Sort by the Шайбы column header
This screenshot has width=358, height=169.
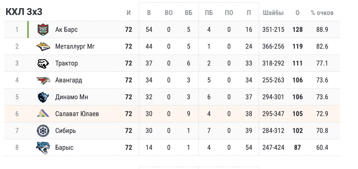273,13
